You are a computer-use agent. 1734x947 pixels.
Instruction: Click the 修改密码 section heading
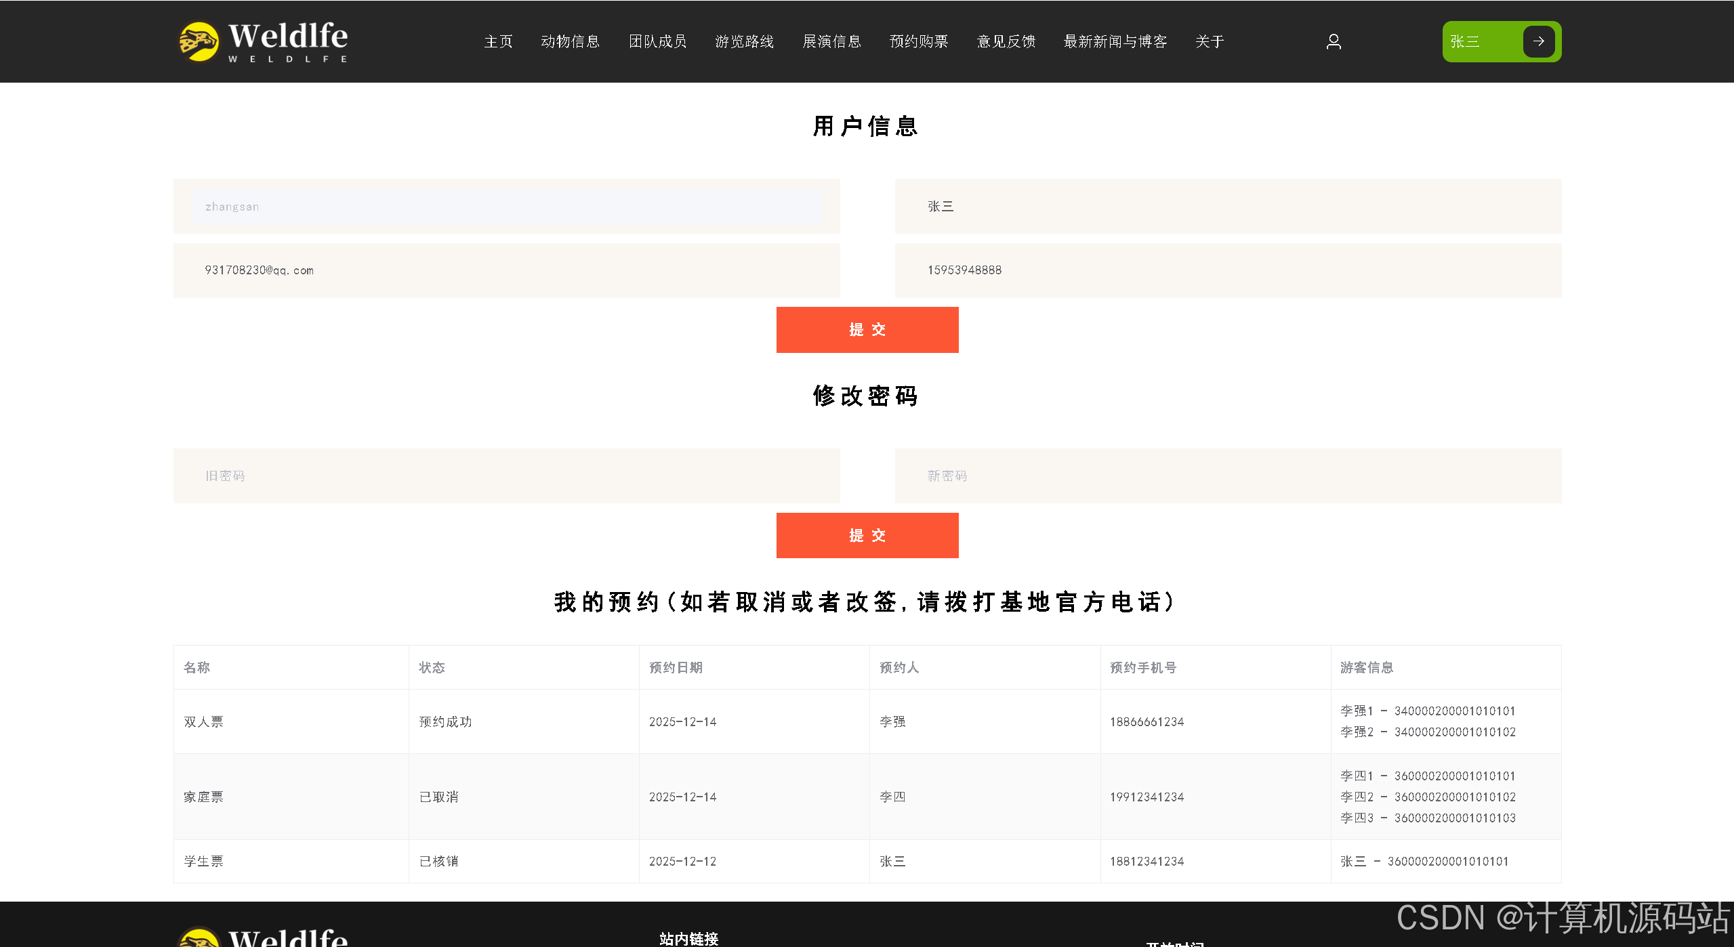point(866,396)
